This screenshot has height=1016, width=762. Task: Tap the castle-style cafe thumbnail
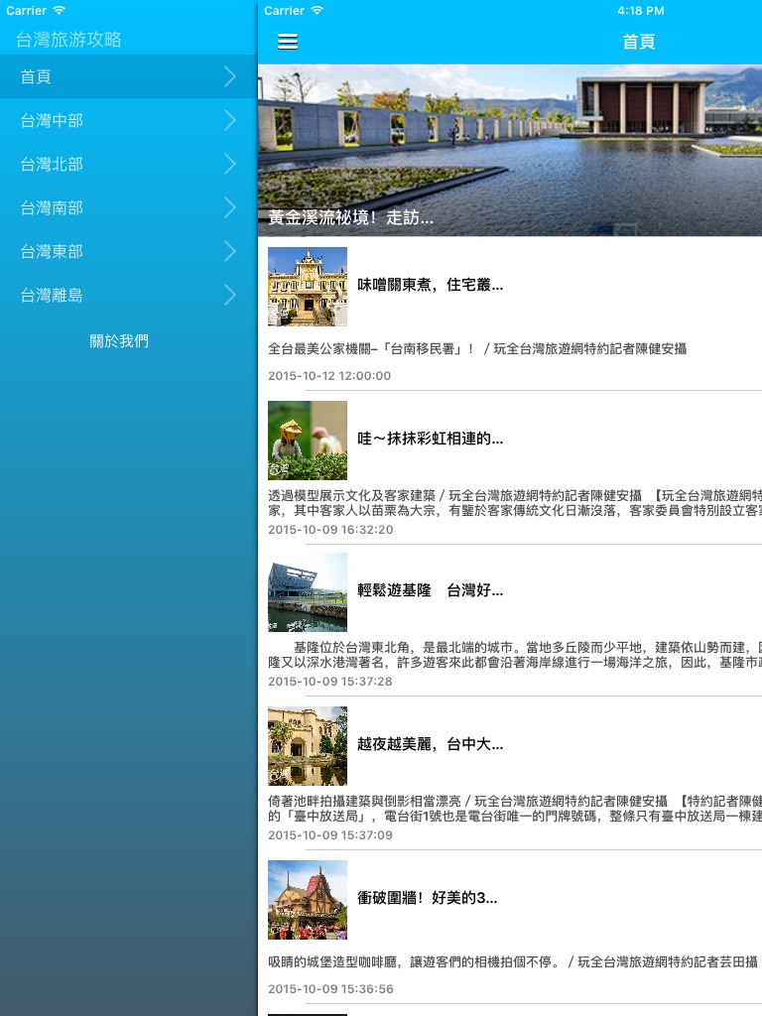pyautogui.click(x=308, y=900)
